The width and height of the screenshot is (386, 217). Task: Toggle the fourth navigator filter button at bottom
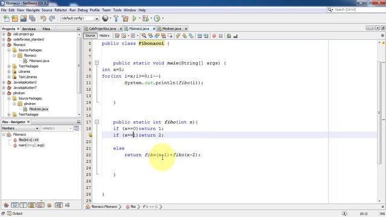[x=32, y=205]
